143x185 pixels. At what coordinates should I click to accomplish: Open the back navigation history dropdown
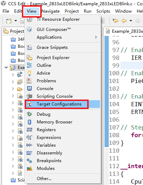pos(131,21)
